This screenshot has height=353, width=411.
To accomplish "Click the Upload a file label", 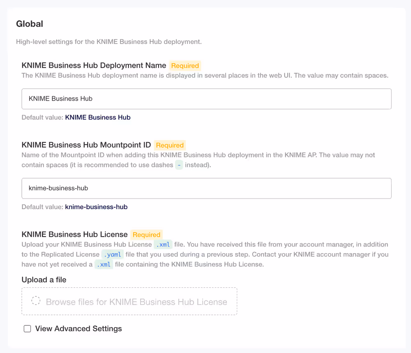I will [43, 279].
